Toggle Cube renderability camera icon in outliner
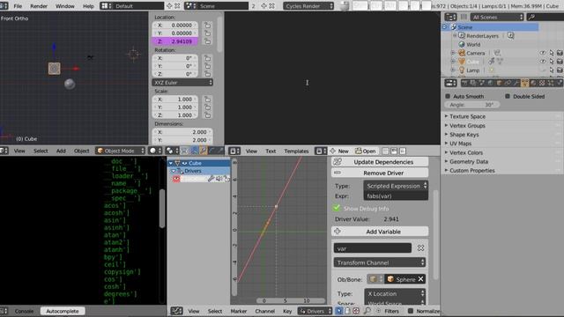This screenshot has width=564, height=317. tap(560, 62)
